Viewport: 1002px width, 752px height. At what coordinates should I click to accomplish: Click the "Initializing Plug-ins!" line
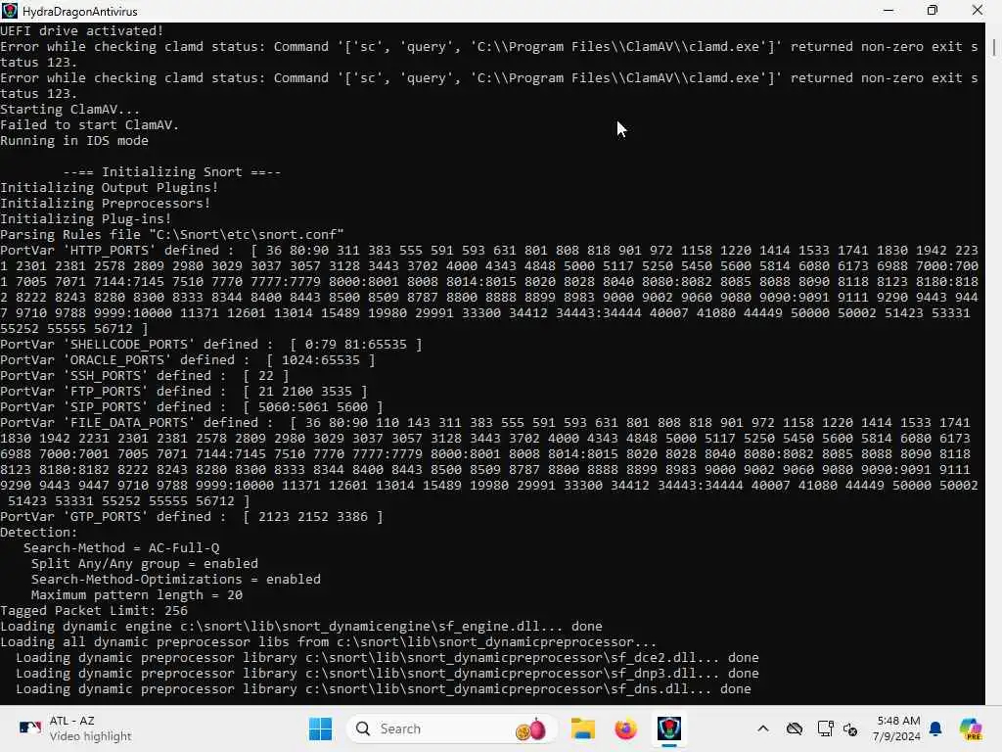tap(86, 218)
